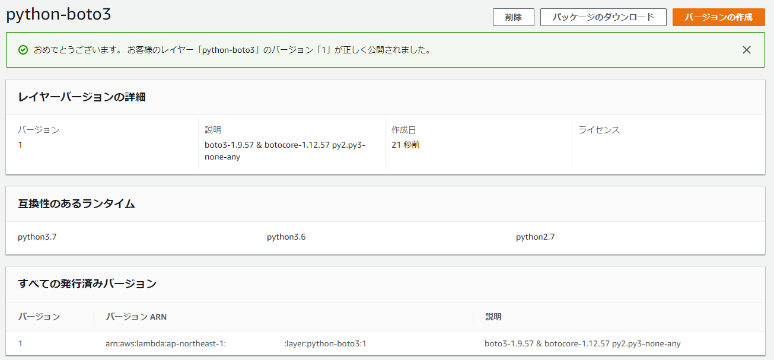Screen dimensions: 774x360
Task: Click the 21 秒前 creation date
Action: (x=406, y=144)
